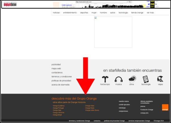The width and height of the screenshot is (171, 123).
Task: Click the Wayback Machine logo
Action: coord(10,4)
